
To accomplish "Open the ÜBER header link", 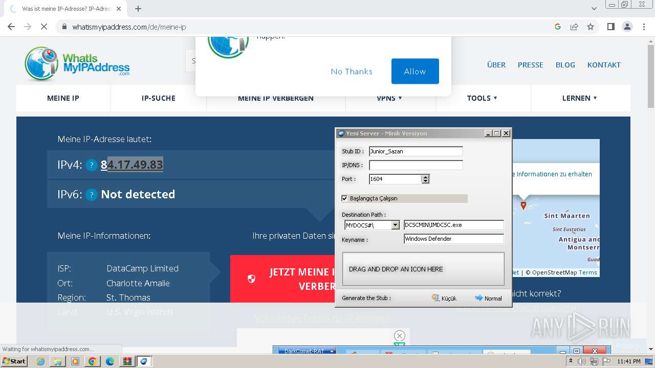I will (x=496, y=65).
